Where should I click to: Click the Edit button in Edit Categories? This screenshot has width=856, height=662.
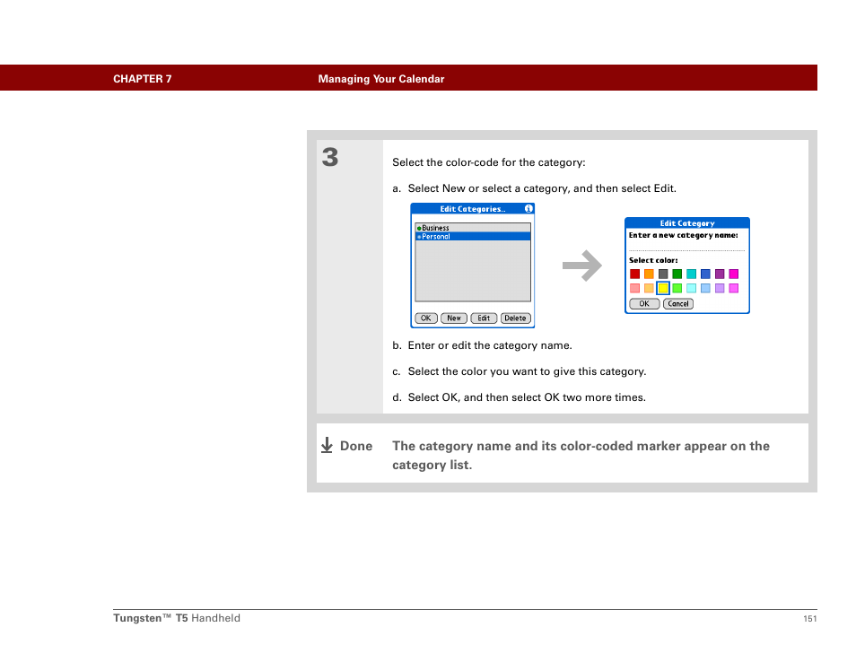484,318
